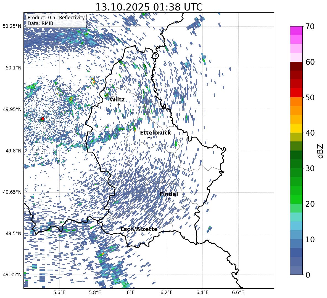Click the title '13.10.2025 01:38 UTC'
Screen dimensions: 327x298
coord(149,7)
